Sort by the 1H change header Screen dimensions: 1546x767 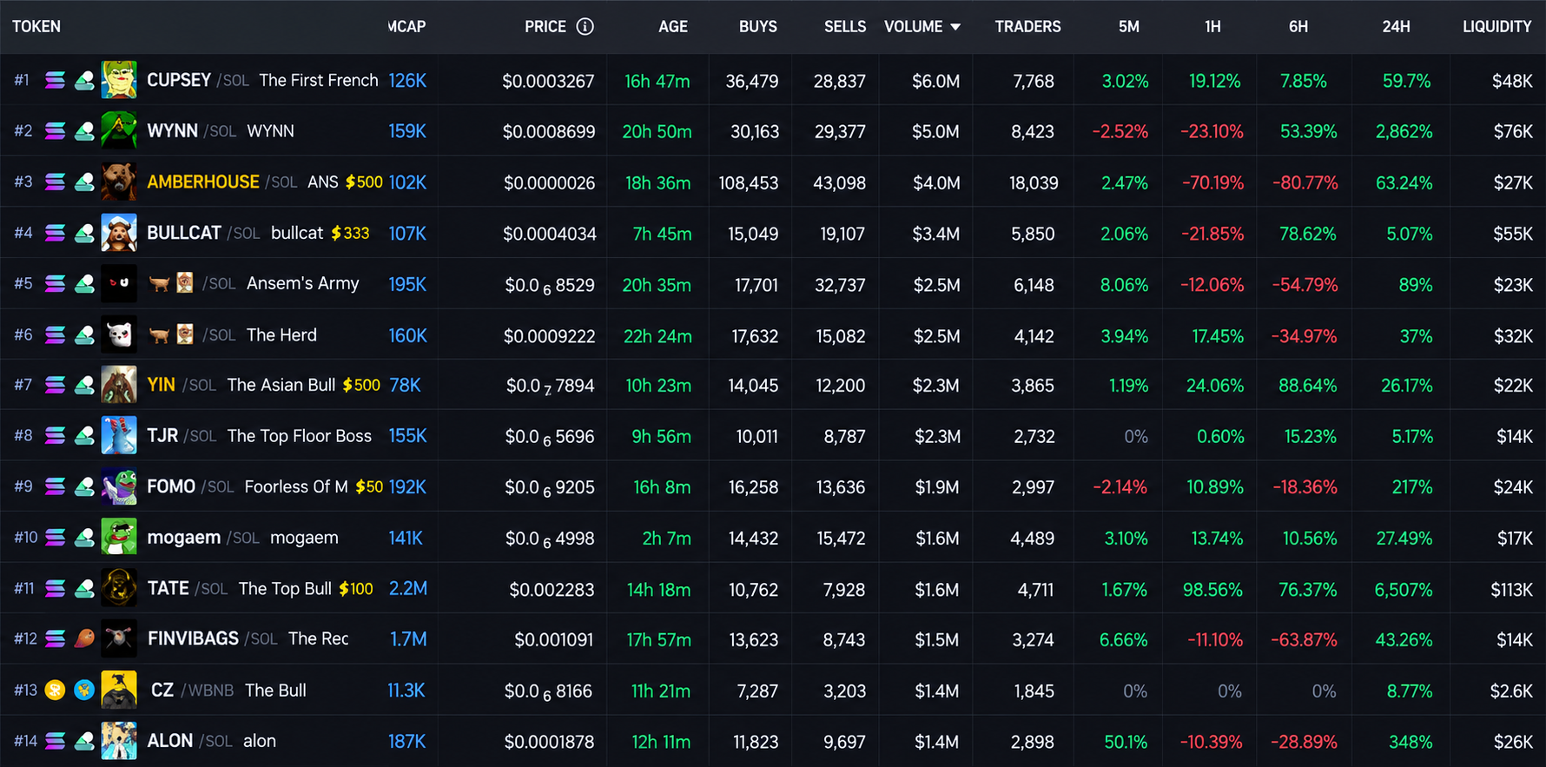(x=1213, y=27)
